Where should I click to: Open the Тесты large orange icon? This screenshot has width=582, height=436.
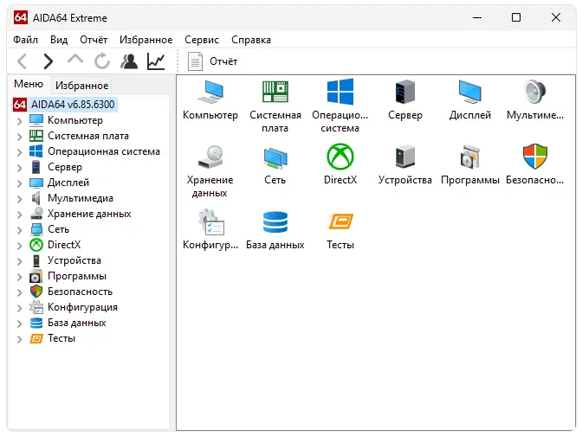click(340, 221)
